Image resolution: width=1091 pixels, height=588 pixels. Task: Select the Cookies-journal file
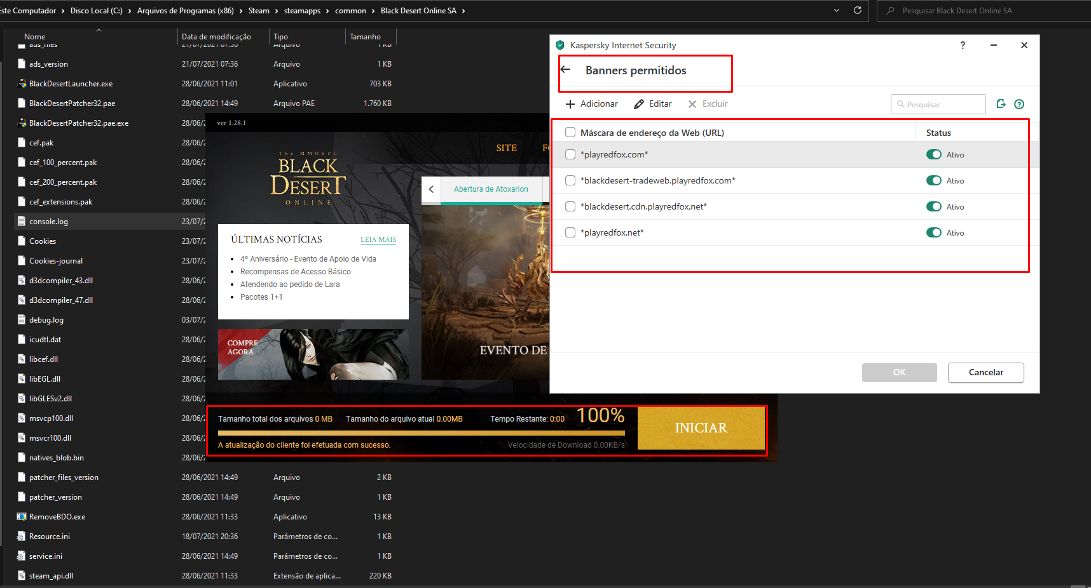(x=56, y=260)
